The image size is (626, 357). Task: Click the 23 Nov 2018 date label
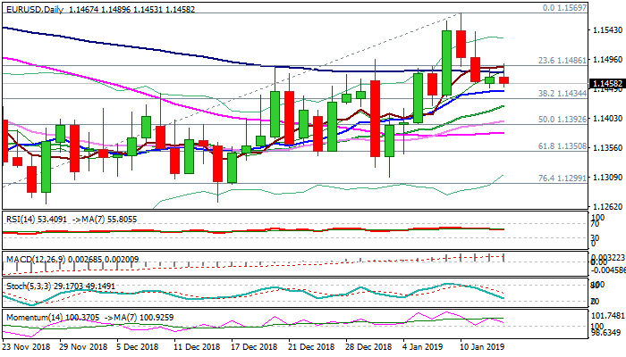click(26, 345)
